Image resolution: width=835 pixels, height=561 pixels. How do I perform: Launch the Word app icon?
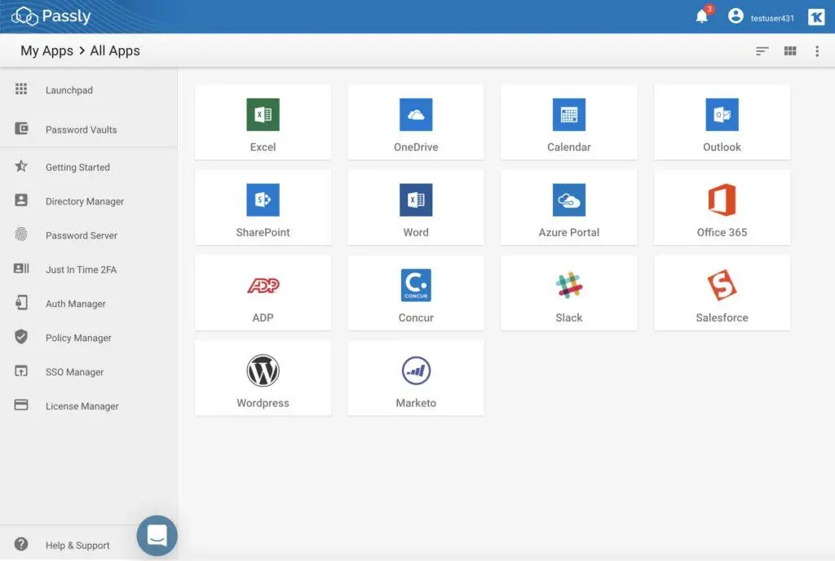pos(416,200)
